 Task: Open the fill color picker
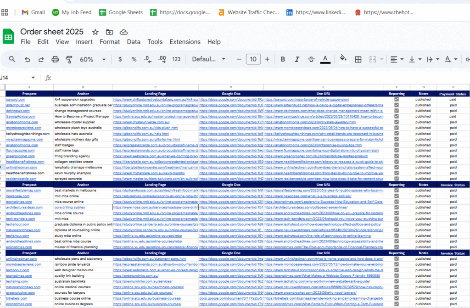343,59
